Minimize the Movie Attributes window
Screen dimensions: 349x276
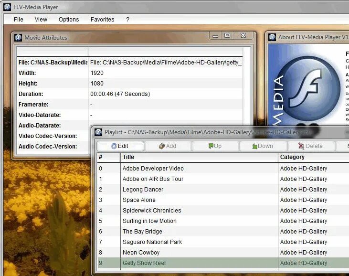tap(215, 36)
